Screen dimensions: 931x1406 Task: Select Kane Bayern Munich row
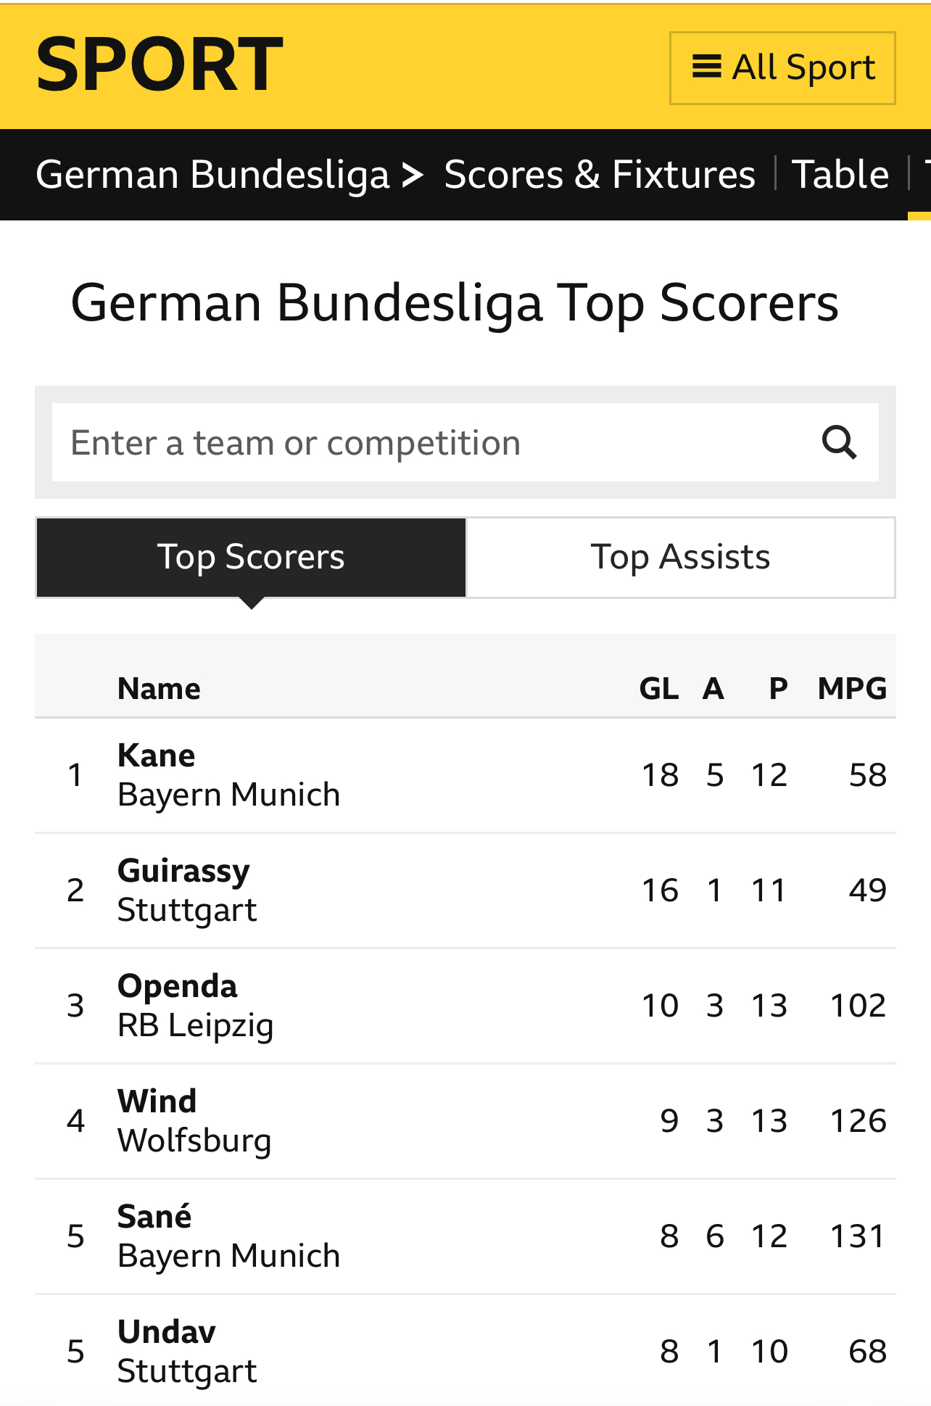click(465, 775)
